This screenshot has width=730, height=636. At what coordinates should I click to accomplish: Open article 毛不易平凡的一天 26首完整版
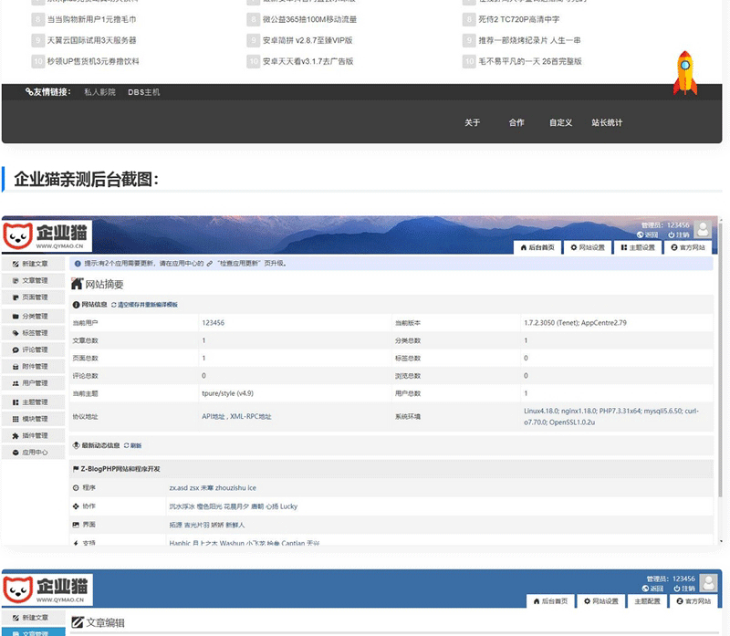pos(530,61)
